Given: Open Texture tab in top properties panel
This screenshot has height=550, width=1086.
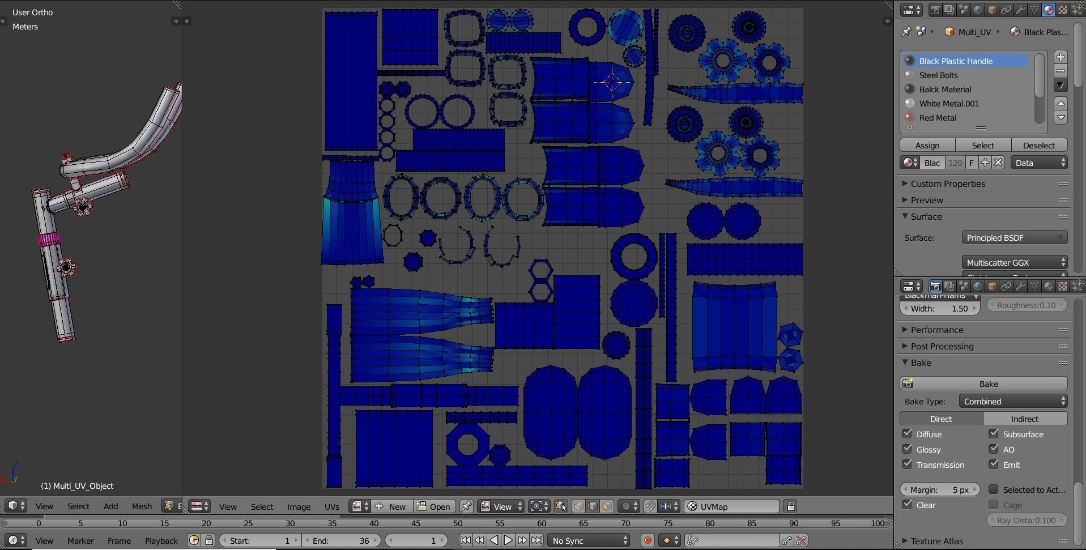Looking at the screenshot, I should click(1063, 10).
